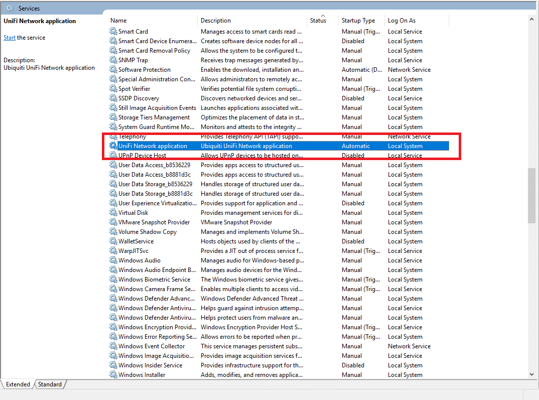Click the gear icon of Virtual Disk
Viewport: 539px width, 400px height.
[113, 213]
